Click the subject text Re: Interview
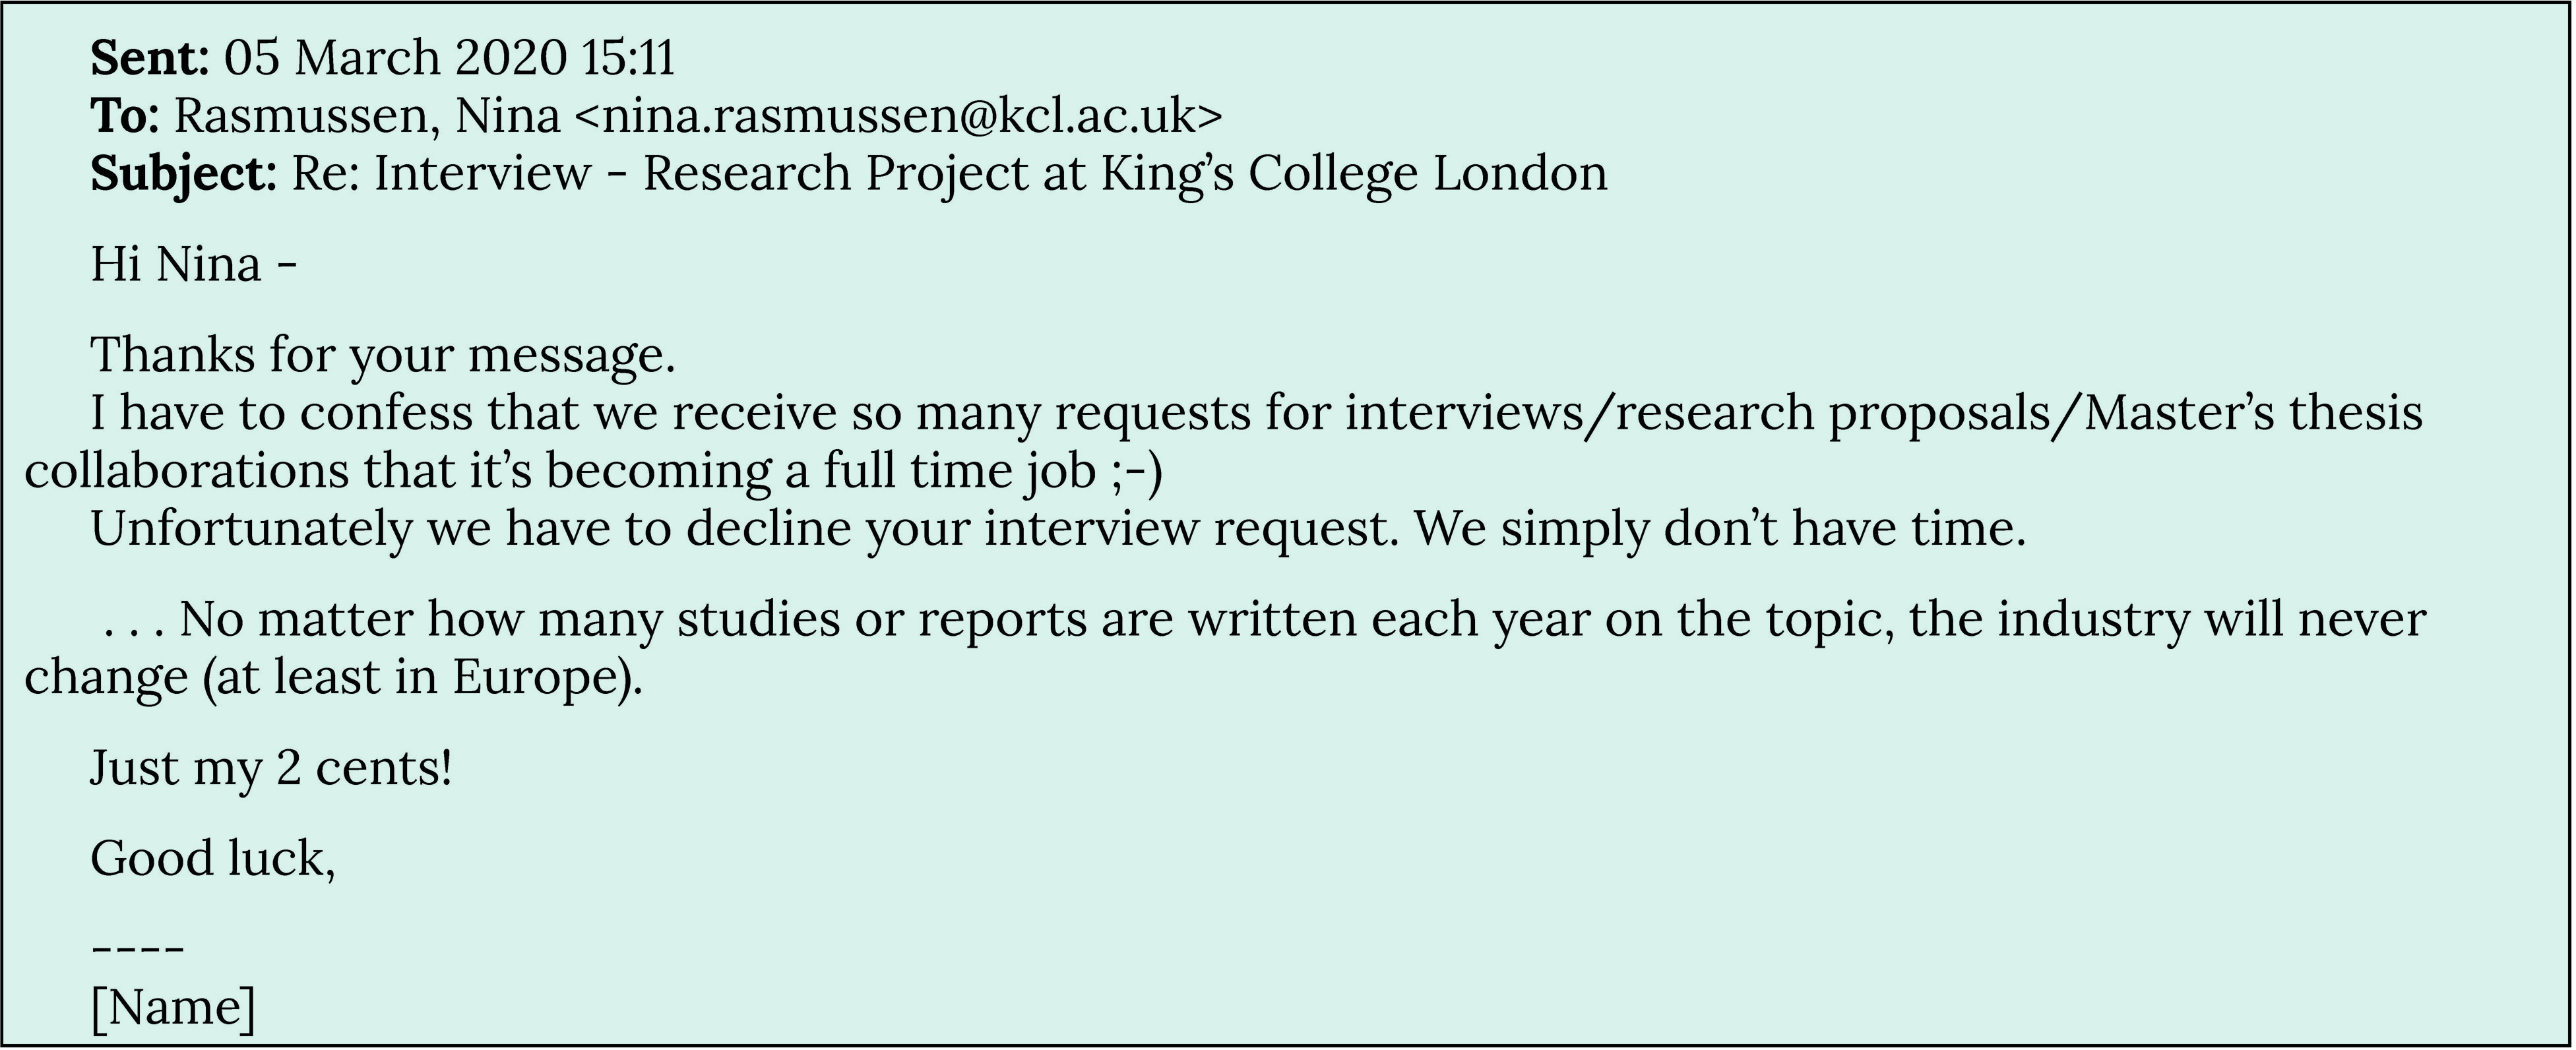The width and height of the screenshot is (2576, 1050). (440, 174)
